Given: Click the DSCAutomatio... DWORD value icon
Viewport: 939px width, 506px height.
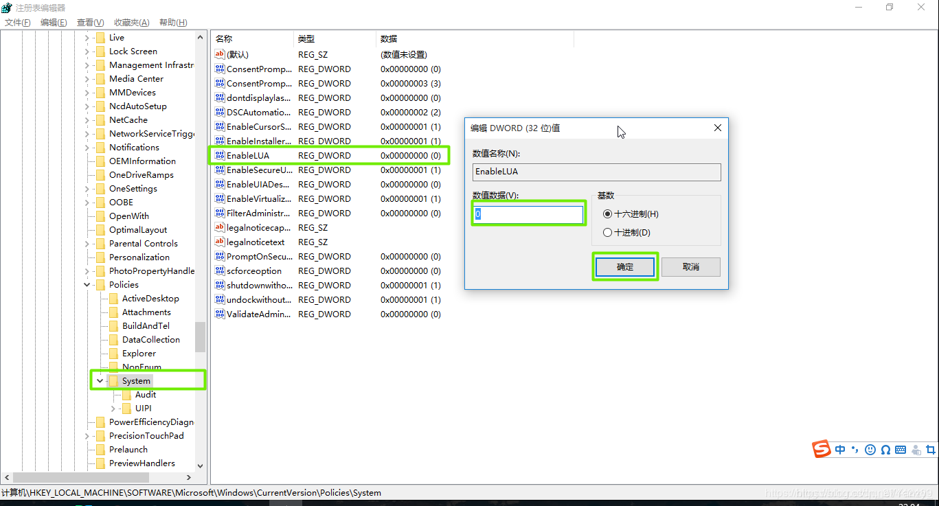Looking at the screenshot, I should tap(220, 112).
